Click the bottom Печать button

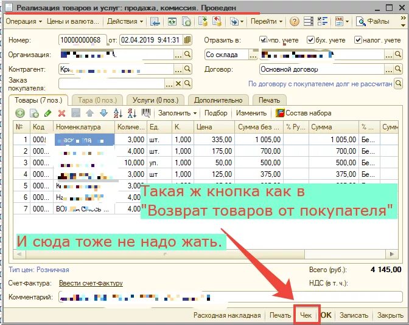tap(280, 315)
